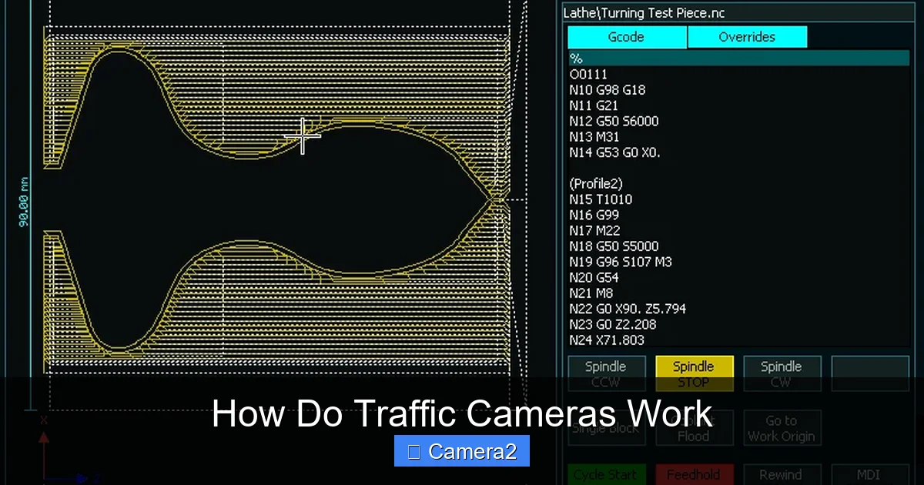This screenshot has width=924, height=485.
Task: Switch to the Gcode tab
Action: pos(627,37)
